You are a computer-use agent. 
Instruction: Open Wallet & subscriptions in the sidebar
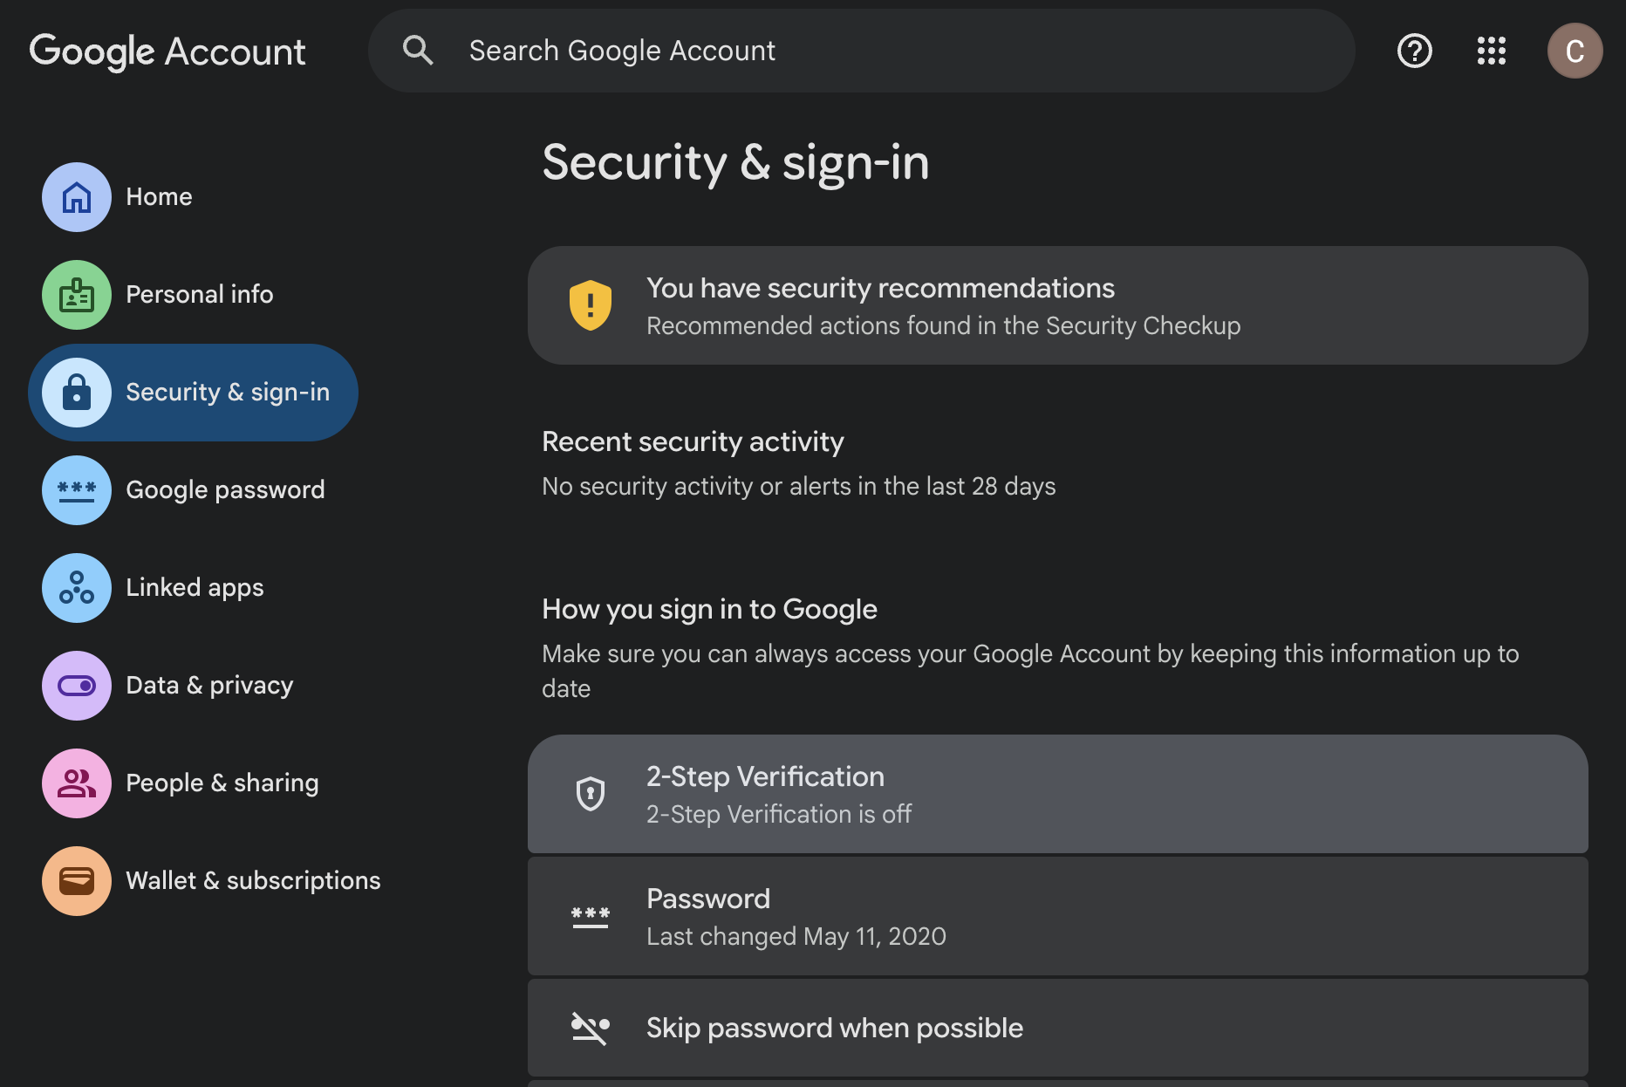(x=212, y=881)
